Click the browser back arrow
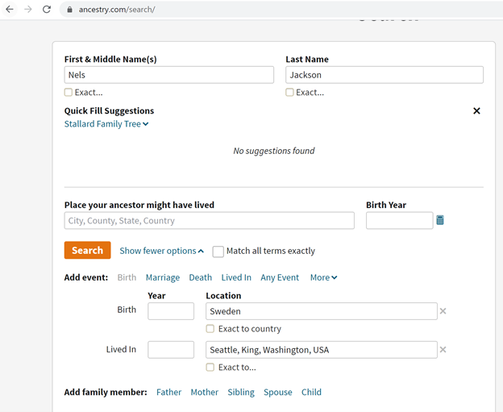503x412 pixels. click(x=10, y=10)
